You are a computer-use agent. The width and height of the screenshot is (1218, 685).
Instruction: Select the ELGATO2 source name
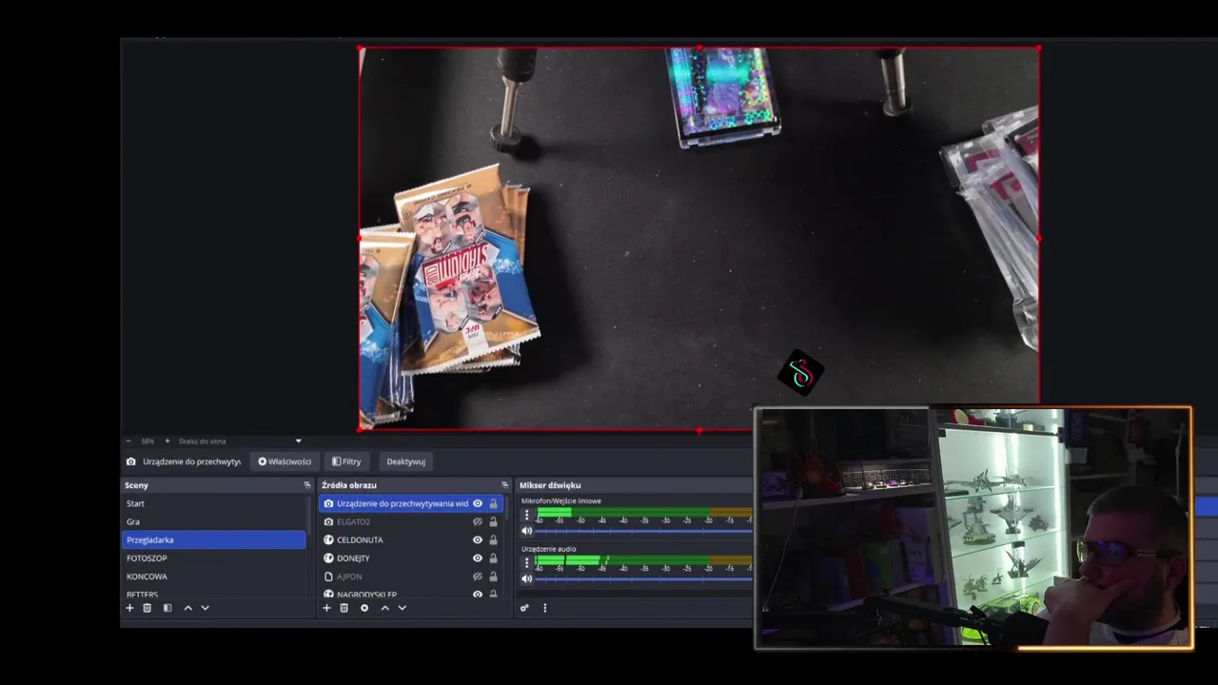pos(353,521)
